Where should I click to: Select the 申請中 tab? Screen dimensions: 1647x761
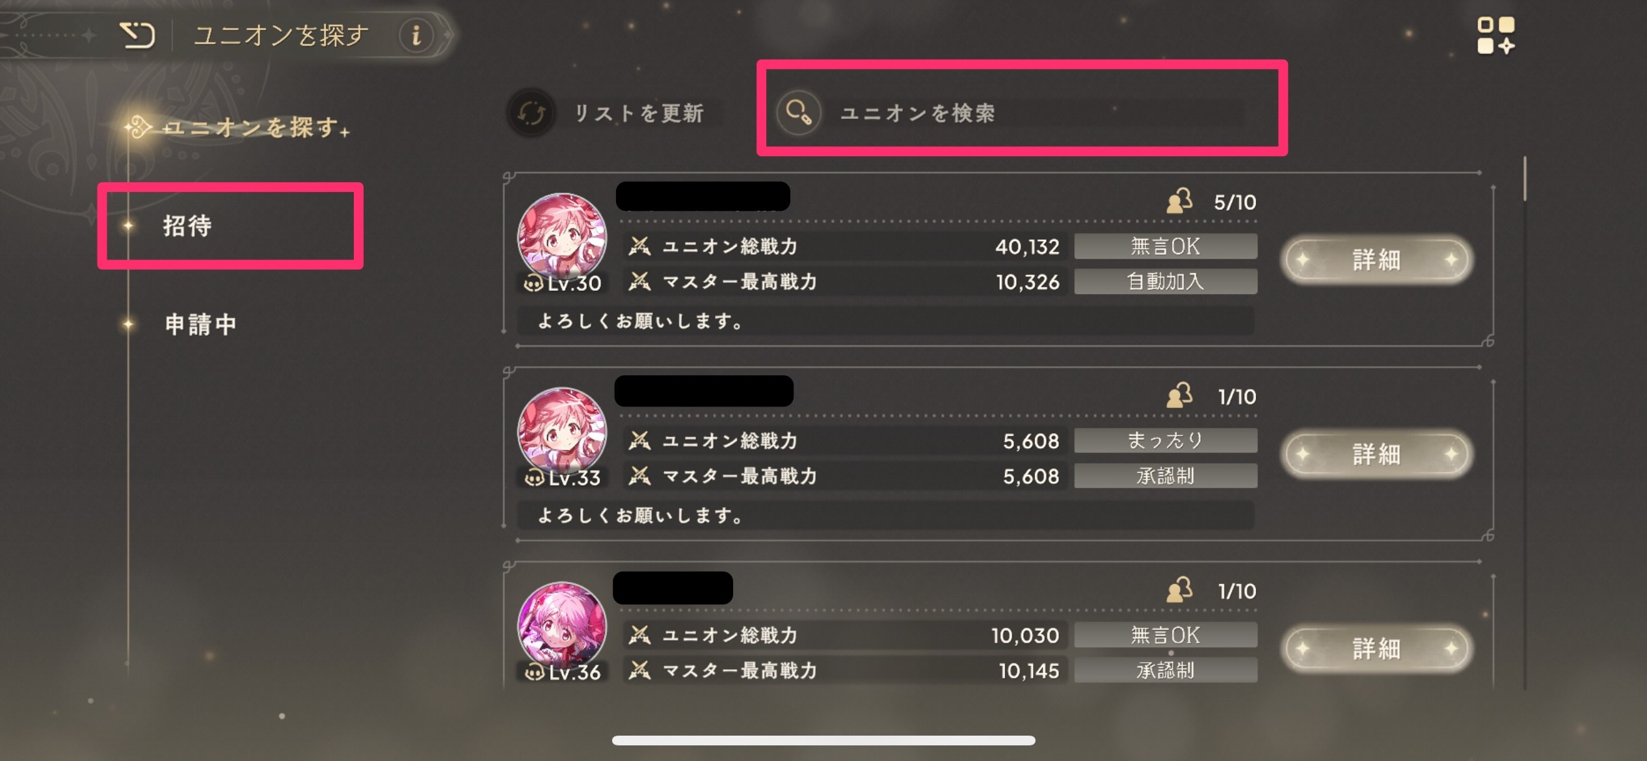click(200, 324)
